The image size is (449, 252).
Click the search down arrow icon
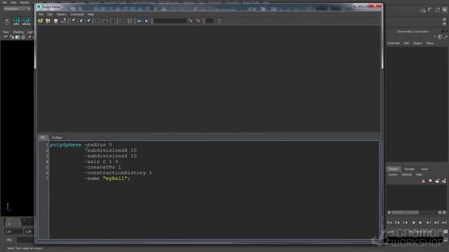coord(190,21)
